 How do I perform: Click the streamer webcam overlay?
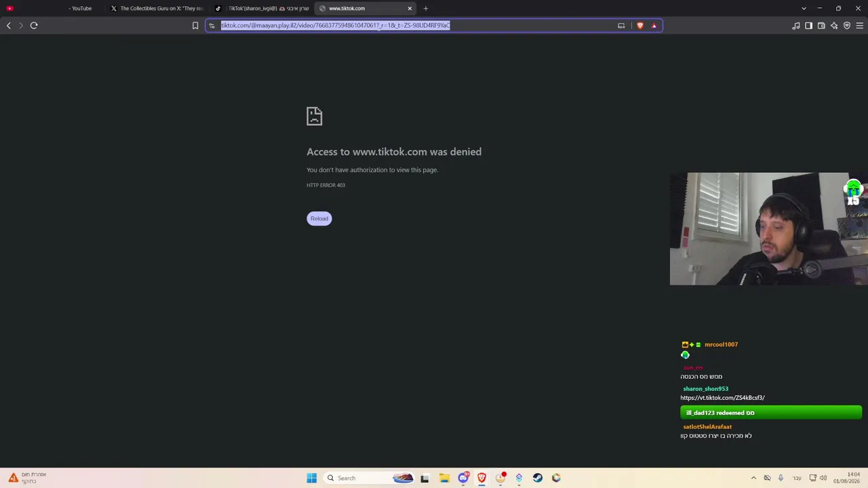coord(768,229)
